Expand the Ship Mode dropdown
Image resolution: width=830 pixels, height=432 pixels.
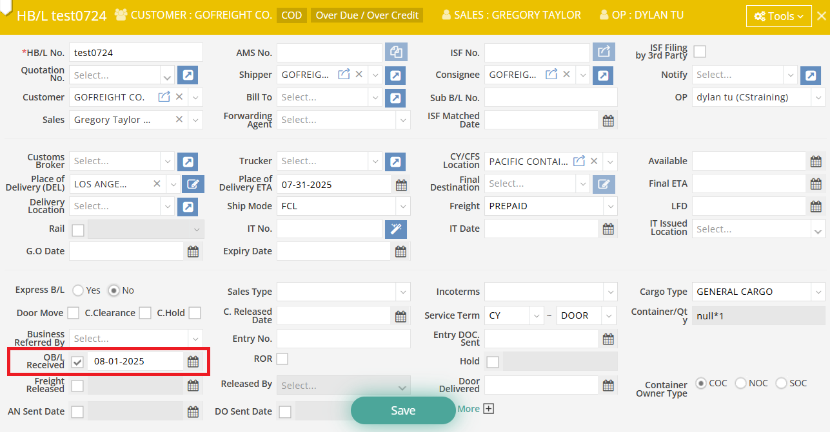point(403,207)
